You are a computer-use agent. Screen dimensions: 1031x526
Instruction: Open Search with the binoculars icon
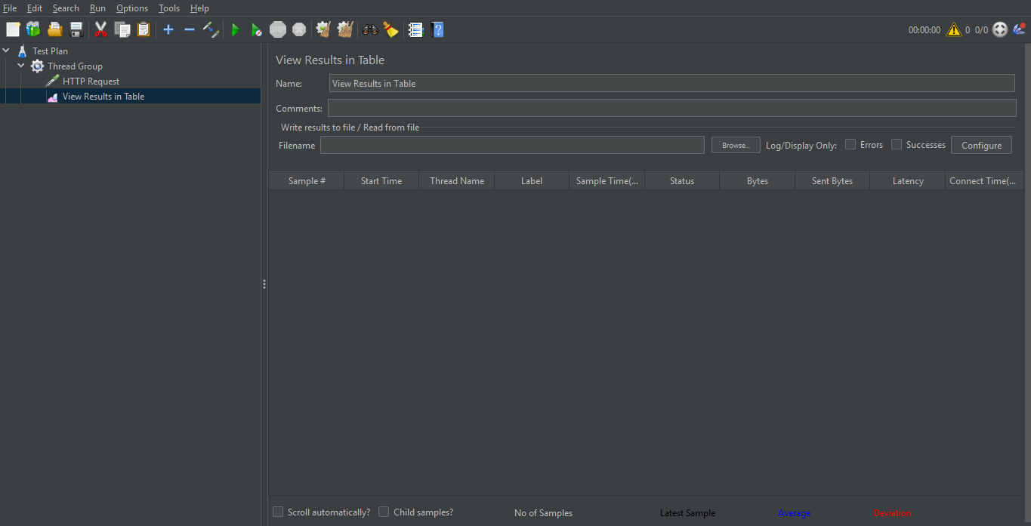point(370,29)
